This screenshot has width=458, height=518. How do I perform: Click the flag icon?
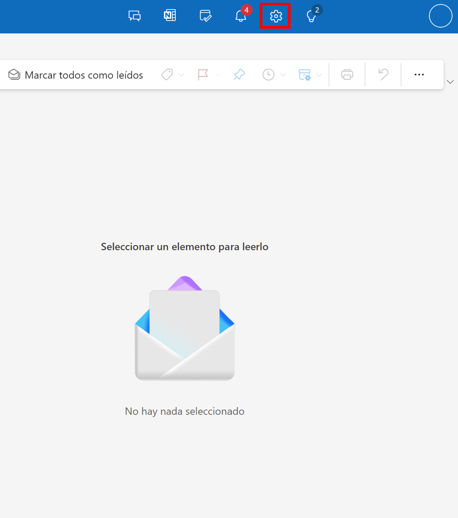(203, 74)
